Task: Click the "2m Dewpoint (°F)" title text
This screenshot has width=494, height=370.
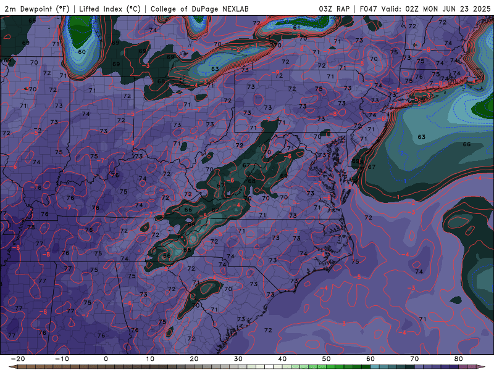Action: pyautogui.click(x=37, y=9)
